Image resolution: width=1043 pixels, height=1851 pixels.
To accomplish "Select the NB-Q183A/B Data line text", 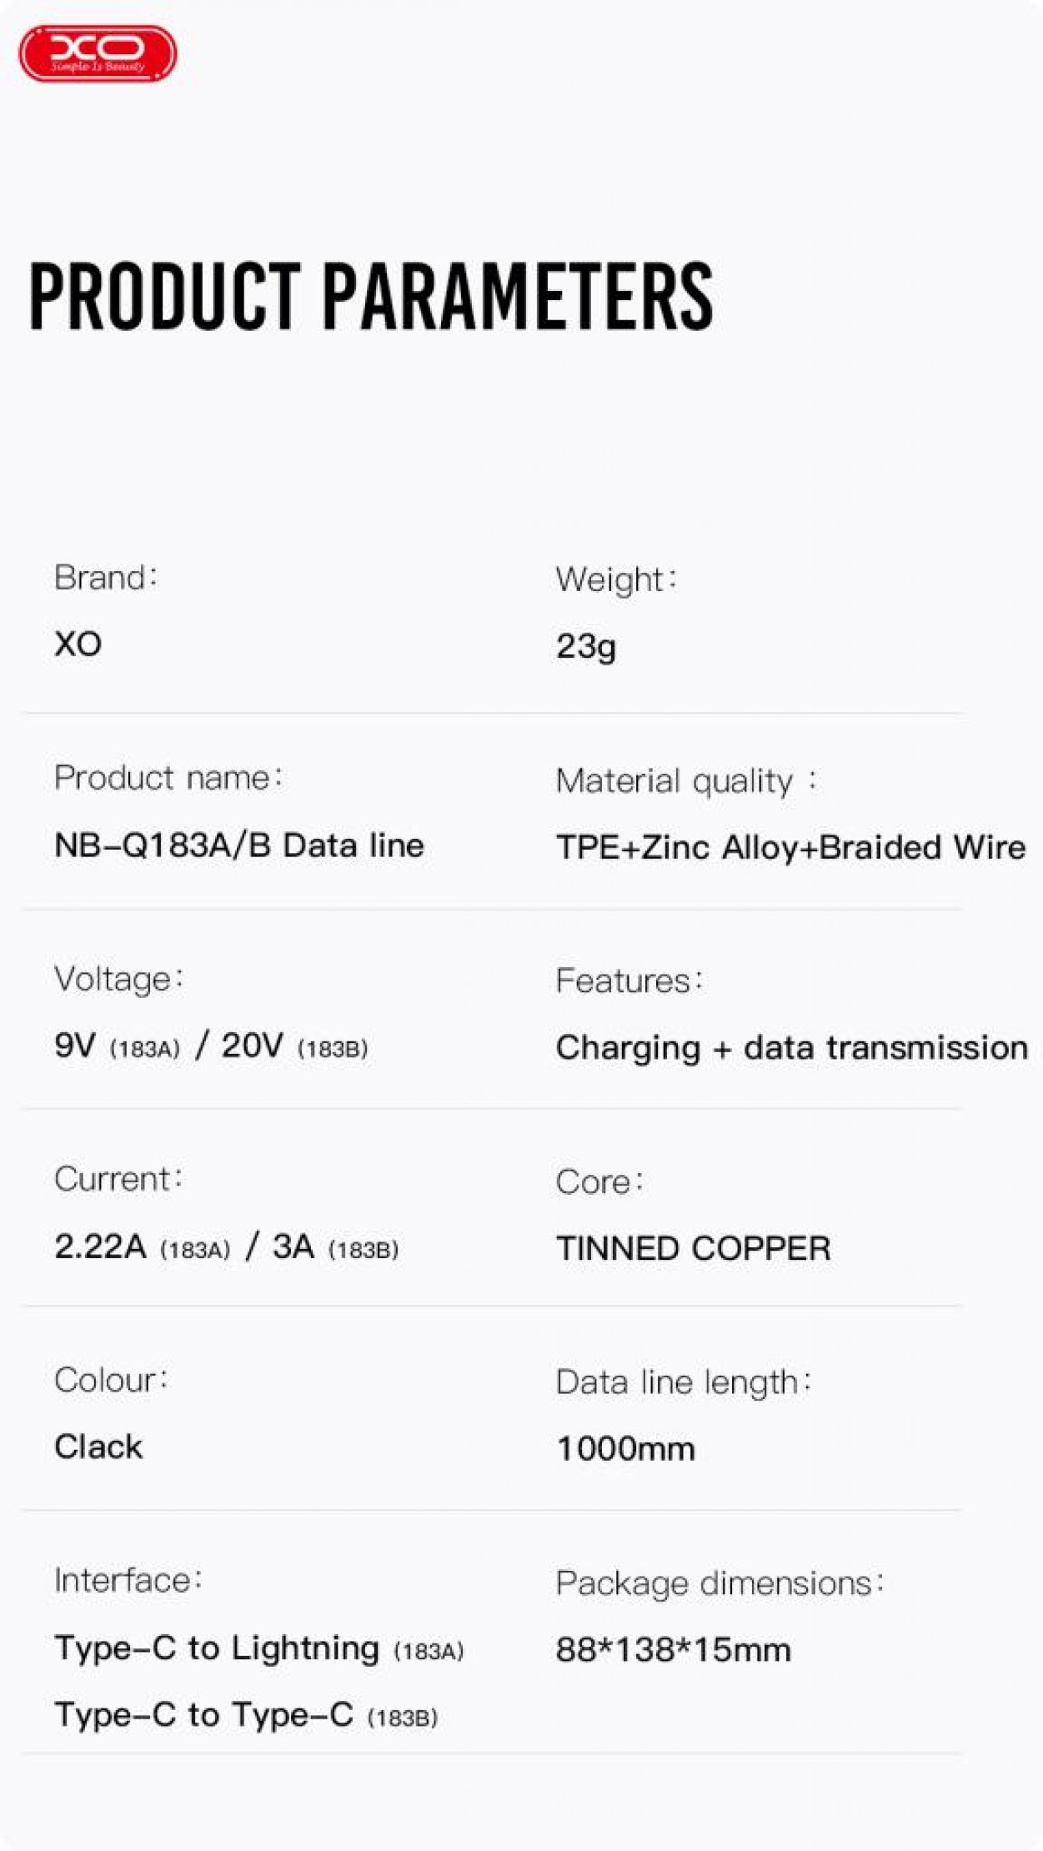I will point(239,845).
